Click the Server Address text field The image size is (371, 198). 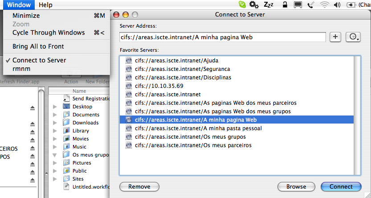pyautogui.click(x=222, y=37)
